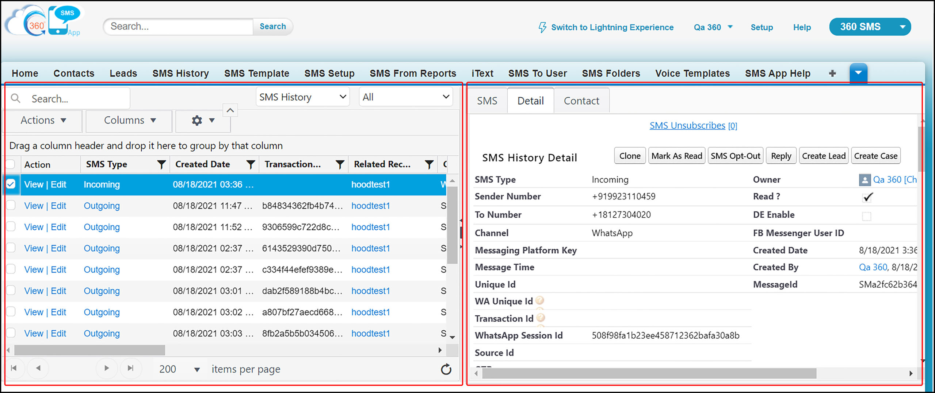This screenshot has height=393, width=935.
Task: Click the Transaction Id help icon
Action: 541,318
